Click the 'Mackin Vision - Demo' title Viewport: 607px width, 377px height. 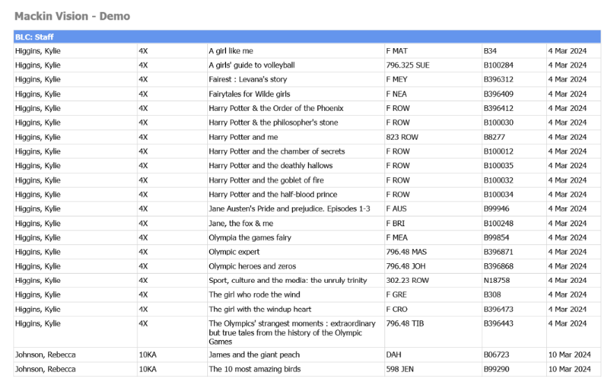[x=72, y=16]
